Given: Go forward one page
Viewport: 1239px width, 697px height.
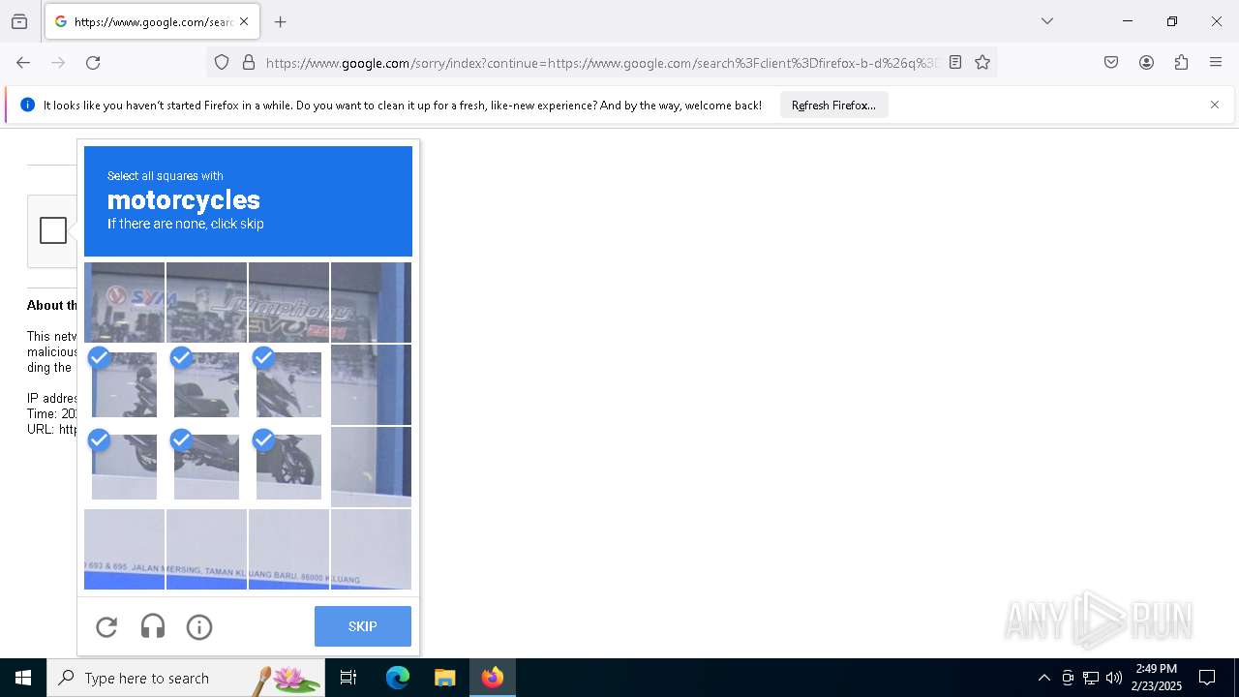Looking at the screenshot, I should coord(58,63).
